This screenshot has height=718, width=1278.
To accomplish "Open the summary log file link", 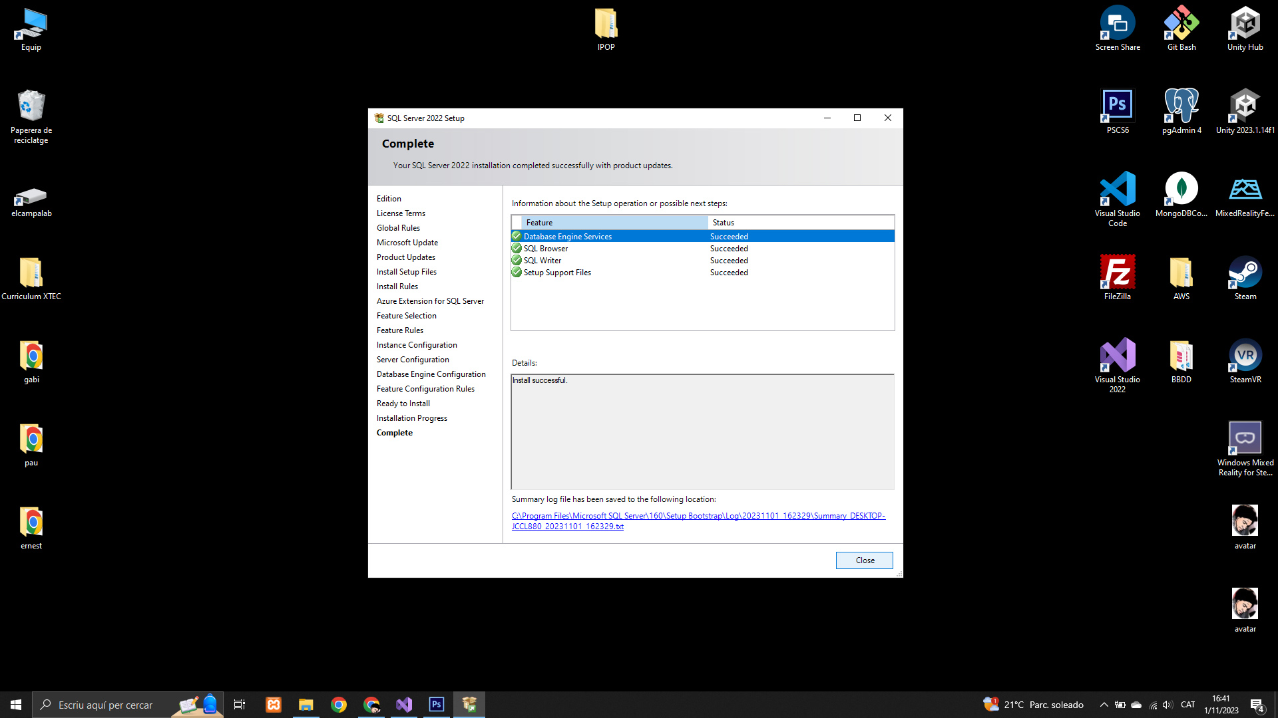I will coord(698,516).
